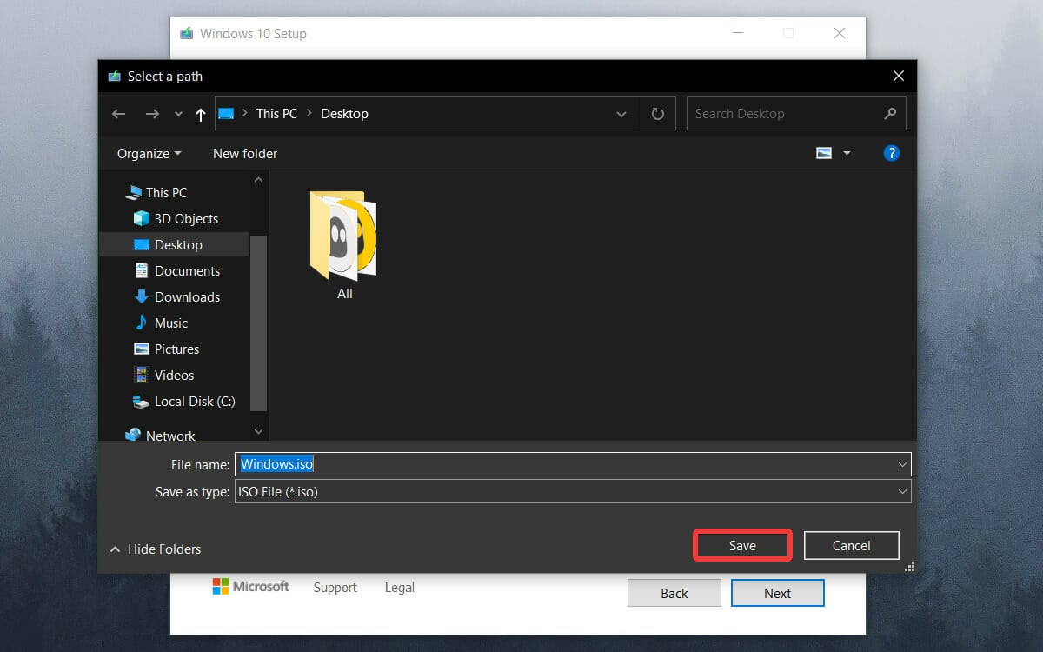The height and width of the screenshot is (652, 1043).
Task: Open the Save as type dropdown
Action: [573, 492]
